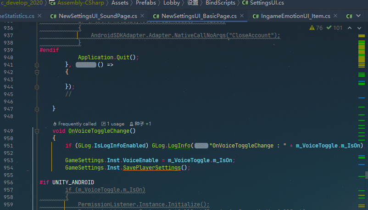Toggle fold marker on line 944

pyautogui.click(x=37, y=87)
